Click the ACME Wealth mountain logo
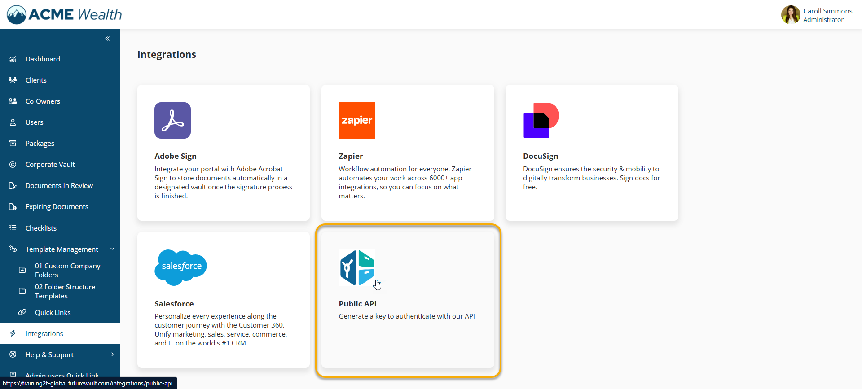The height and width of the screenshot is (389, 862). (17, 15)
